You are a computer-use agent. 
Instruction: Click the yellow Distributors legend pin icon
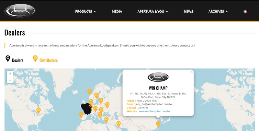coord(35,59)
